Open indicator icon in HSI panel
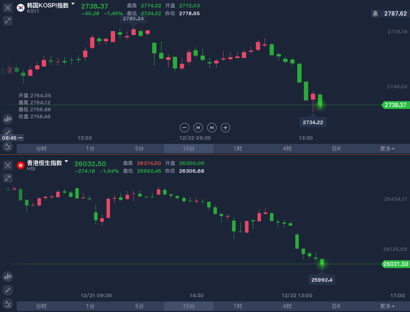 tap(8, 304)
